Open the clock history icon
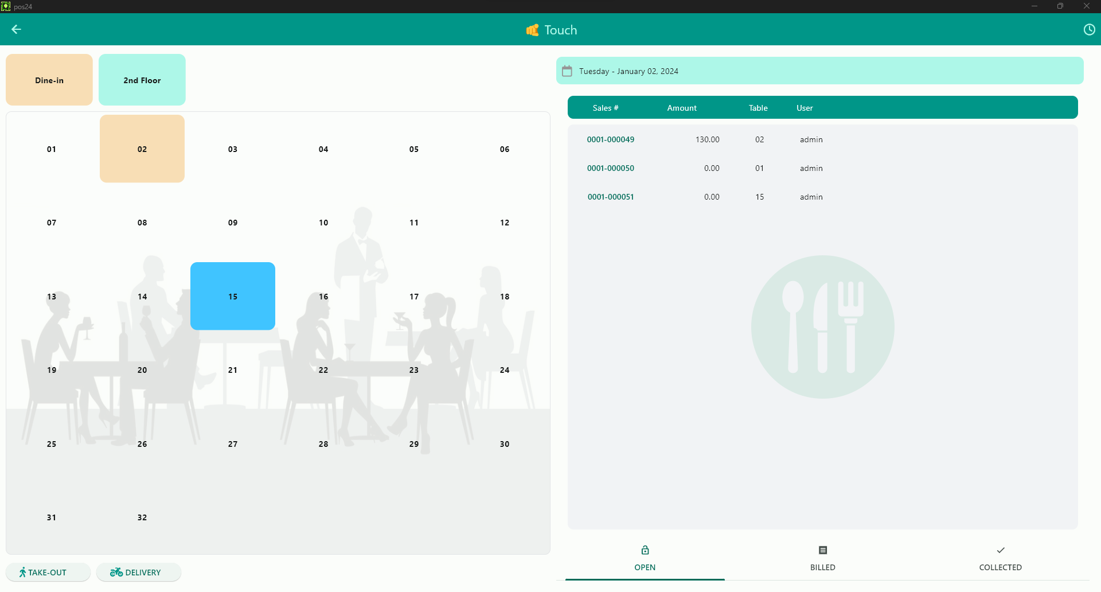Viewport: 1101px width, 592px height. coord(1089,30)
